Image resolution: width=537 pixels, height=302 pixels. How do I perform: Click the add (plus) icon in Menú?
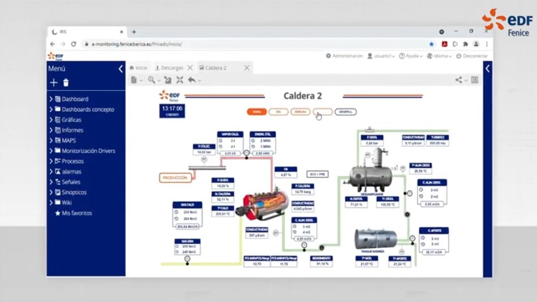click(54, 83)
